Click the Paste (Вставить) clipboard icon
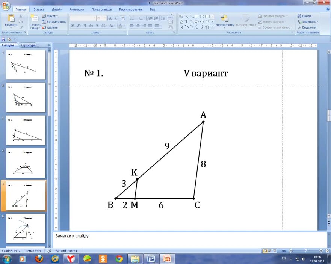Viewport: 331px width, 264px height. coord(11,18)
